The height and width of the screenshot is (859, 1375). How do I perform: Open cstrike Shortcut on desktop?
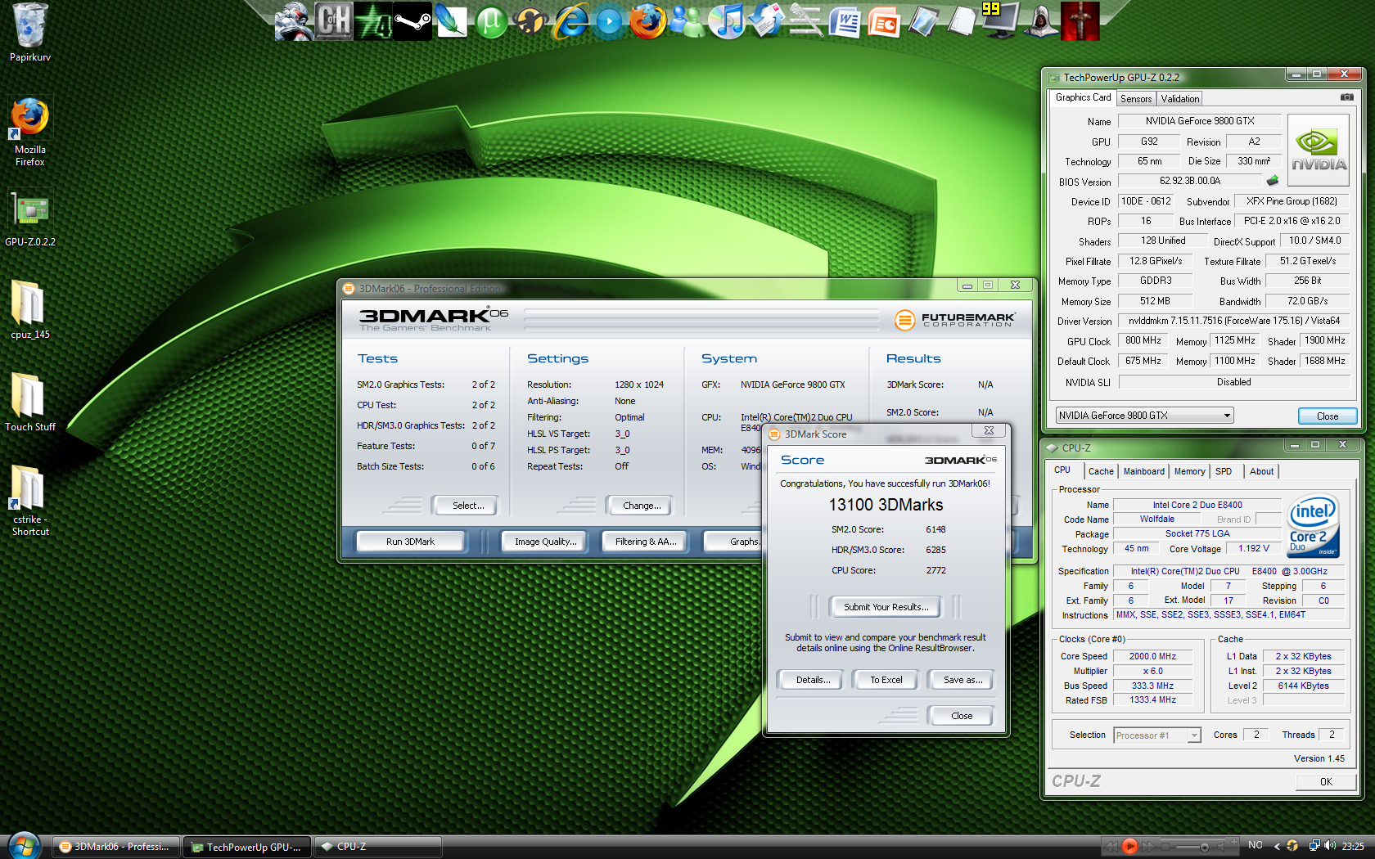30,500
